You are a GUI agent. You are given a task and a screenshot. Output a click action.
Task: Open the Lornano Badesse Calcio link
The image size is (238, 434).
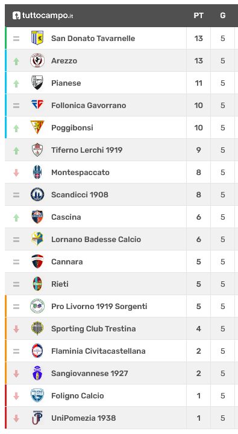pyautogui.click(x=96, y=240)
